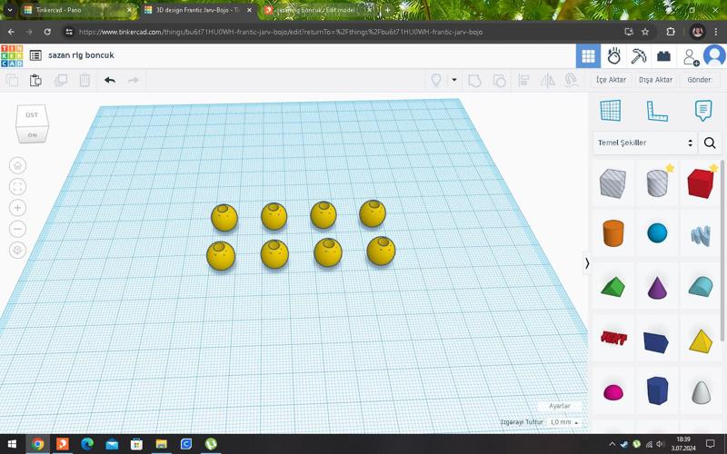This screenshot has height=454, width=727.
Task: Pick the orange Cylinder shape
Action: [x=612, y=233]
